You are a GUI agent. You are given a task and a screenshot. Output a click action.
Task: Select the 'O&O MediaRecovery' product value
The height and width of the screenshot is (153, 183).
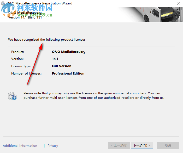(x=69, y=52)
